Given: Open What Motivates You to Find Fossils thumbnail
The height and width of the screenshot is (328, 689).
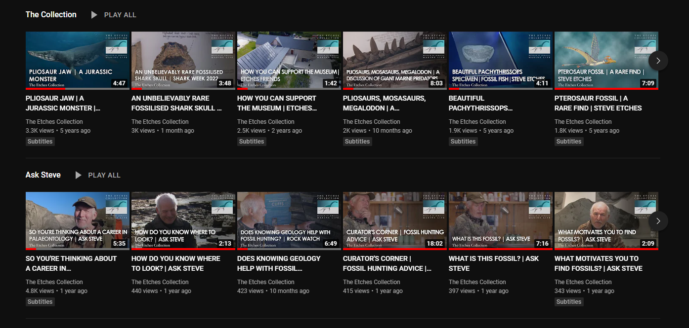Looking at the screenshot, I should 606,221.
